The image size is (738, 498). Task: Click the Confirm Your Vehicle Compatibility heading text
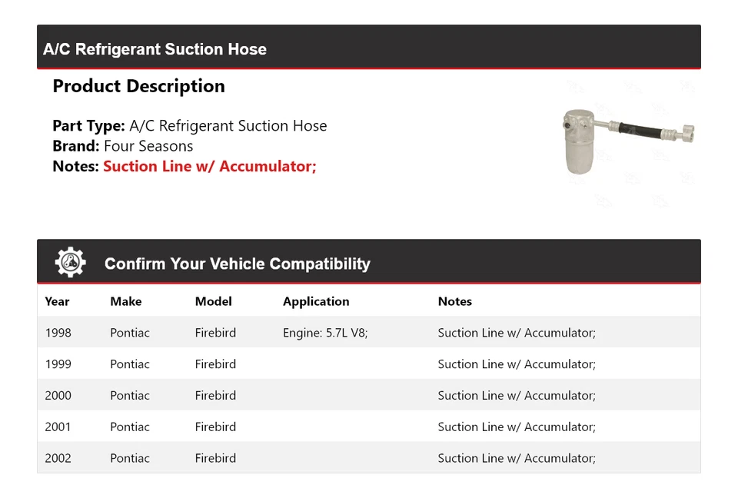point(237,264)
